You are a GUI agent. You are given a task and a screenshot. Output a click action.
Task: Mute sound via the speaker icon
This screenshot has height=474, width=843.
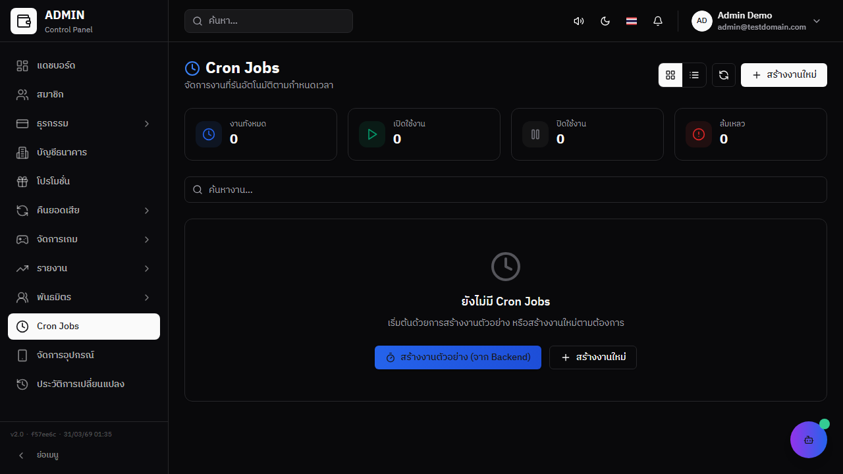578,20
